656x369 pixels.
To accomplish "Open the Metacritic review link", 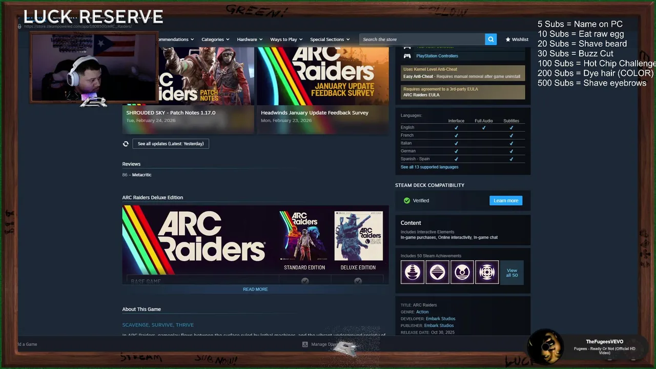I will pyautogui.click(x=141, y=175).
